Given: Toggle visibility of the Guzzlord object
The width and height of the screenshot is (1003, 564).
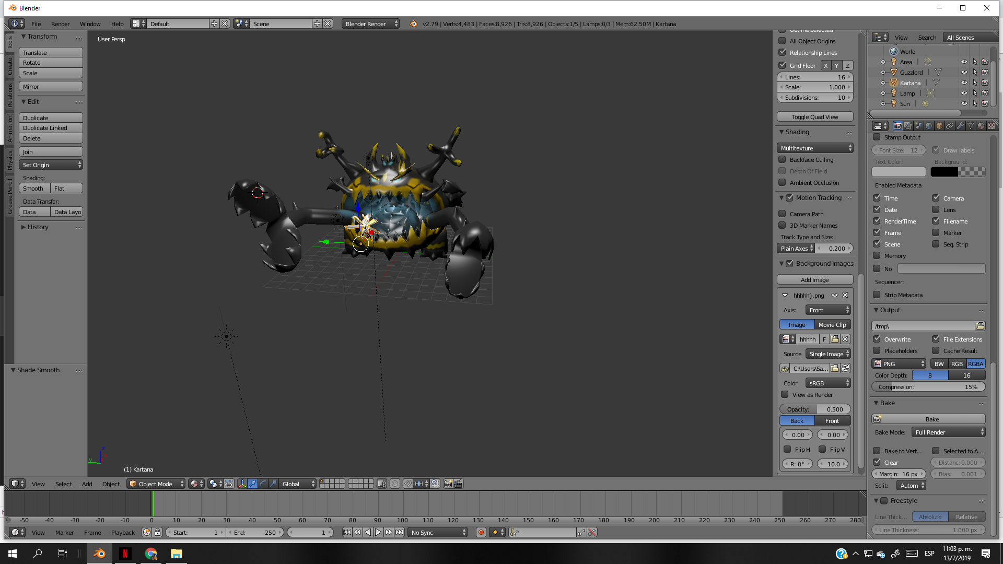Looking at the screenshot, I should pyautogui.click(x=964, y=72).
